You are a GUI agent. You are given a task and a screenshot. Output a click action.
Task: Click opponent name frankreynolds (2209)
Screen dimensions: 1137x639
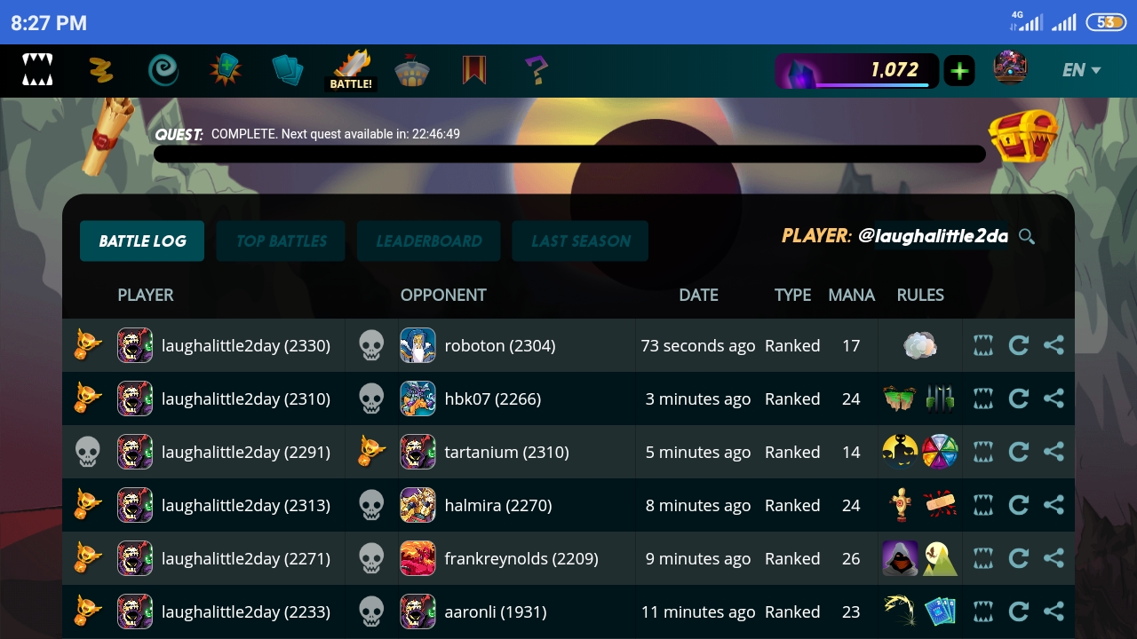521,558
